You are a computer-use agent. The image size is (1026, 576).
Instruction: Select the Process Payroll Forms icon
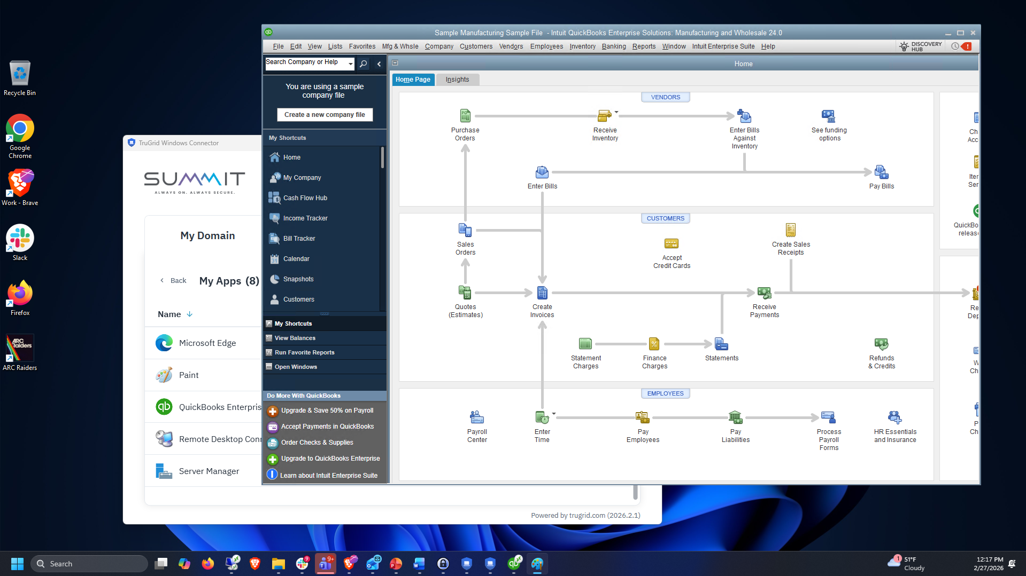(x=829, y=417)
